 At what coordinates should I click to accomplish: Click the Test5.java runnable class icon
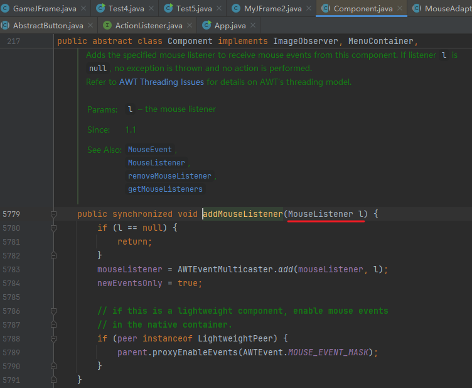click(169, 8)
